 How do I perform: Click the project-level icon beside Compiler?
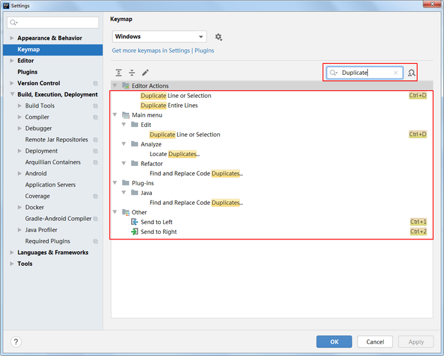click(x=96, y=117)
